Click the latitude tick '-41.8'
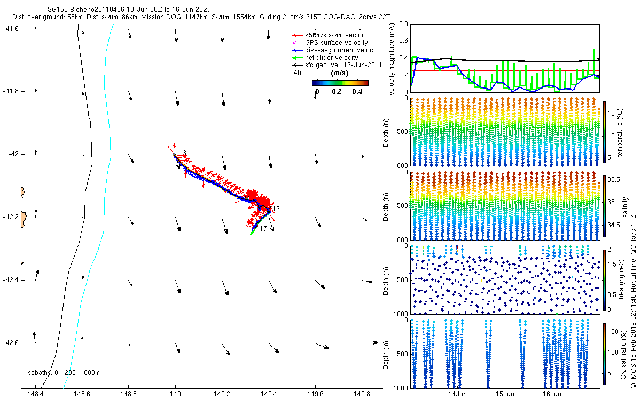The width and height of the screenshot is (641, 400). click(11, 91)
